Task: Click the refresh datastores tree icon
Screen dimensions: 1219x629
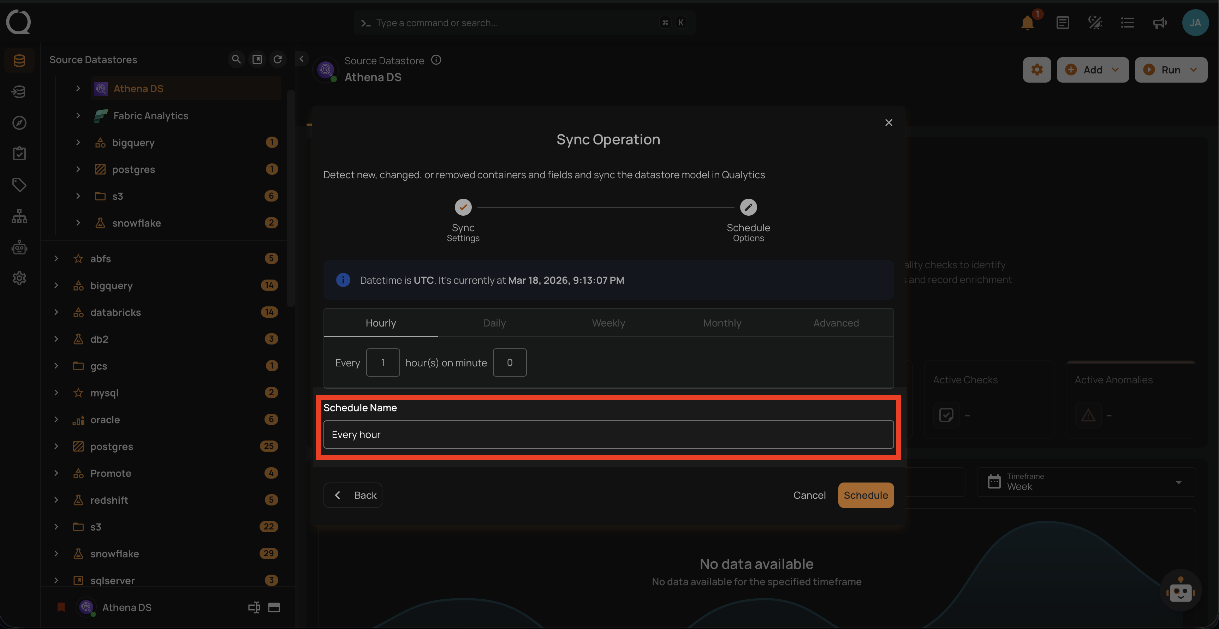Action: tap(278, 59)
